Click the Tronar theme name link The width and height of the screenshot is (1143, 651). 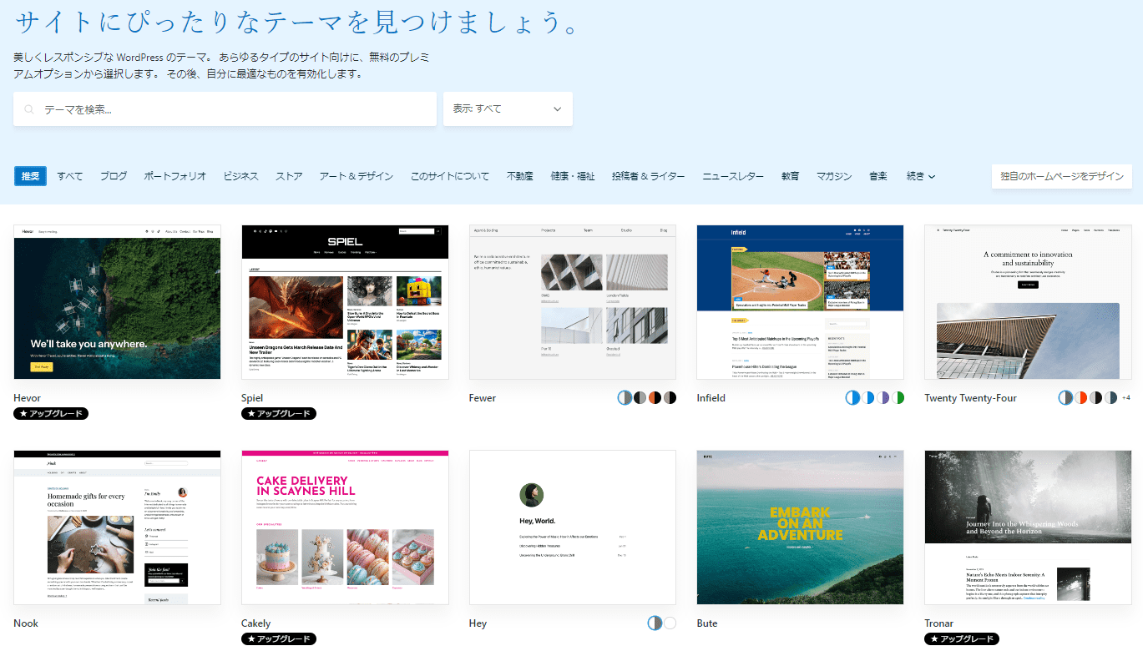coord(939,623)
